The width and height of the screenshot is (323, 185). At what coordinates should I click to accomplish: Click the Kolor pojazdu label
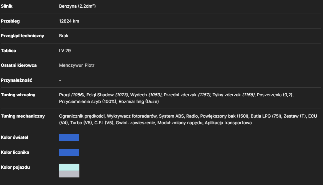pyautogui.click(x=15, y=167)
